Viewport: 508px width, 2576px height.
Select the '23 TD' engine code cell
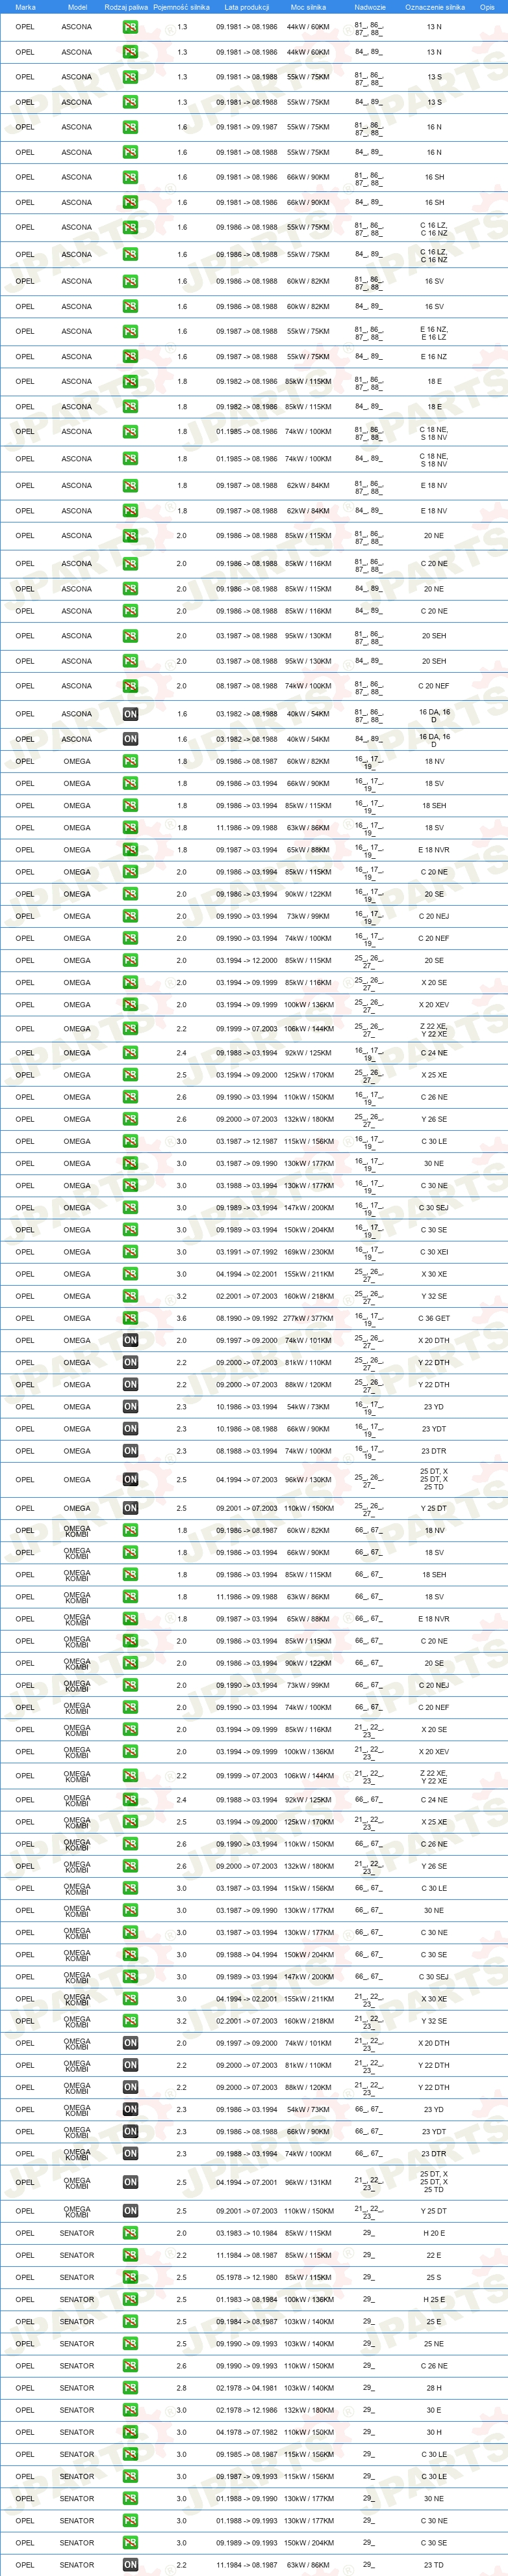pyautogui.click(x=434, y=2565)
